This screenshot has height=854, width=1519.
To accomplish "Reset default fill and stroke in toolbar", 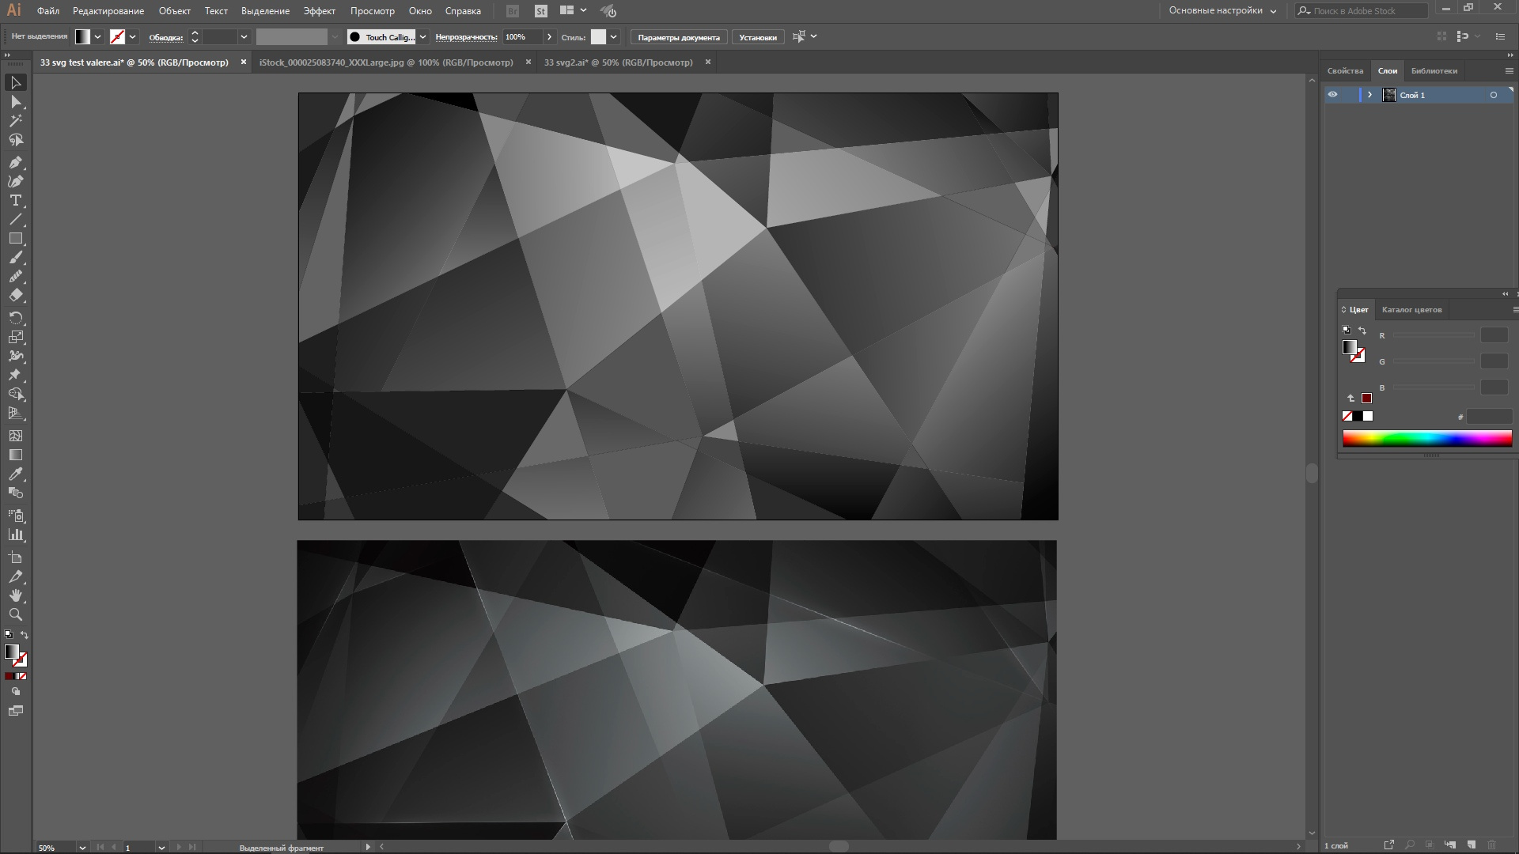I will click(x=9, y=635).
